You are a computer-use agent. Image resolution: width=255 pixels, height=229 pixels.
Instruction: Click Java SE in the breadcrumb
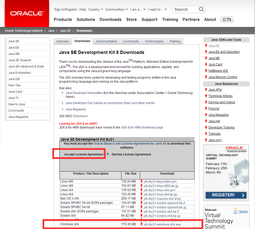(x=65, y=31)
